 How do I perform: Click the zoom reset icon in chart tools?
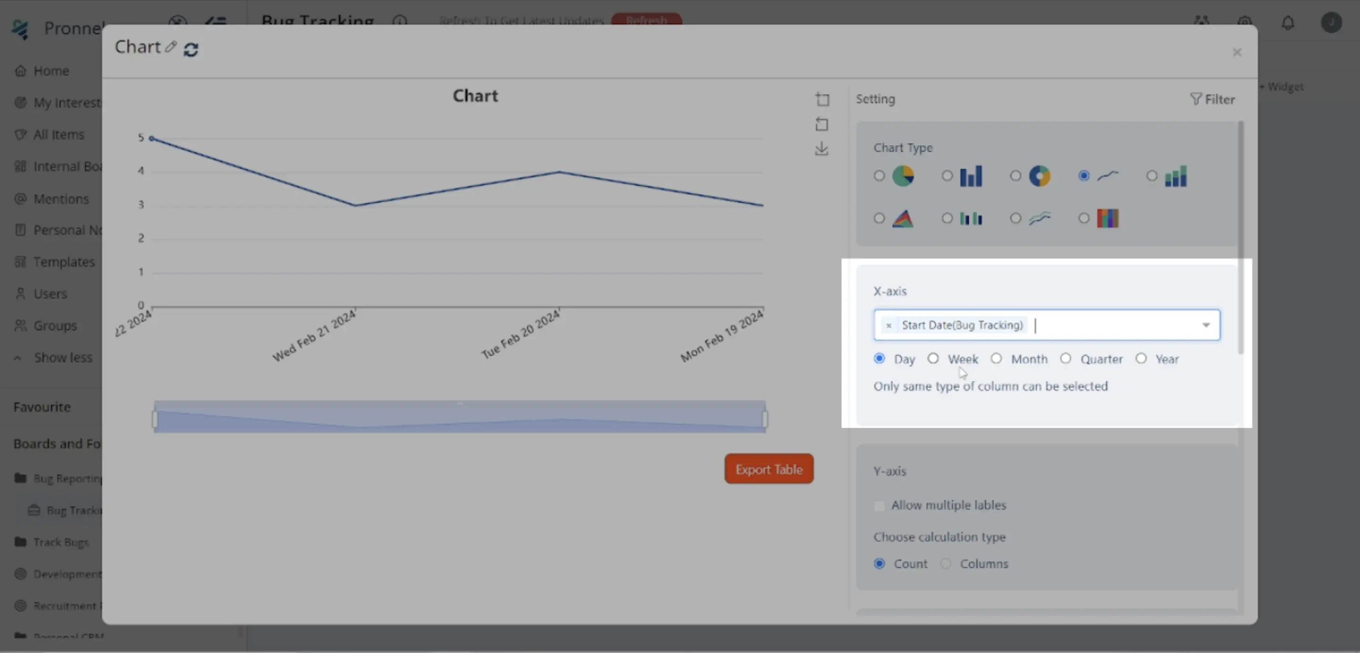pos(822,125)
